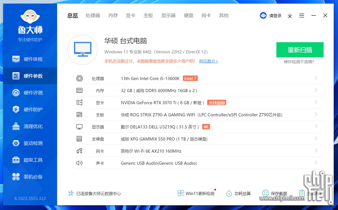Switch to the 总览 tab

[73, 15]
